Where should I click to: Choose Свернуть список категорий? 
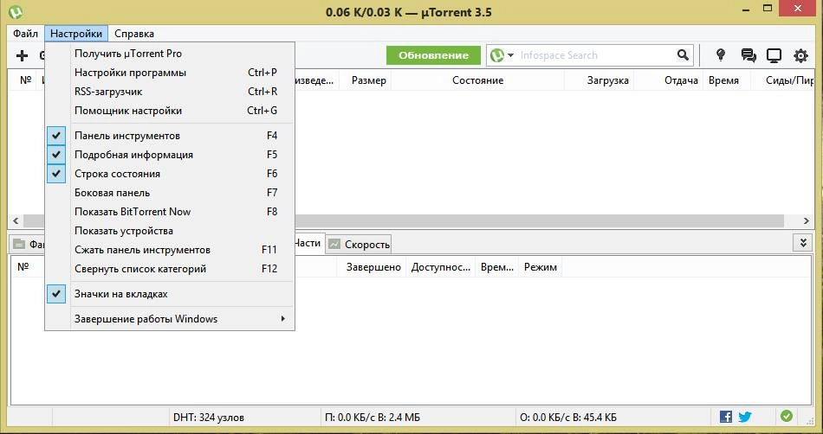coord(170,269)
